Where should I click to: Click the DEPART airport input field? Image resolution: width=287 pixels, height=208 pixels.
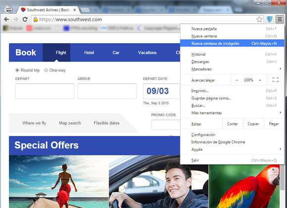coord(45,91)
